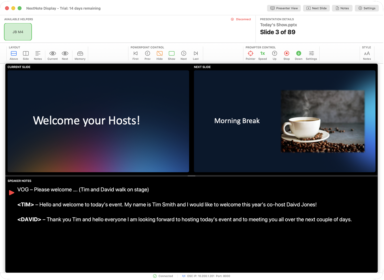This screenshot has height=280, width=384.
Task: Open Presenter View
Action: click(x=284, y=8)
